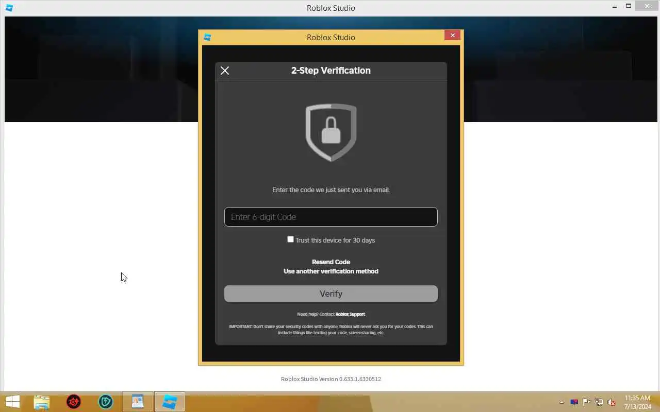Close the 2-Step Verification panel with the X
The image size is (660, 412).
click(x=225, y=71)
